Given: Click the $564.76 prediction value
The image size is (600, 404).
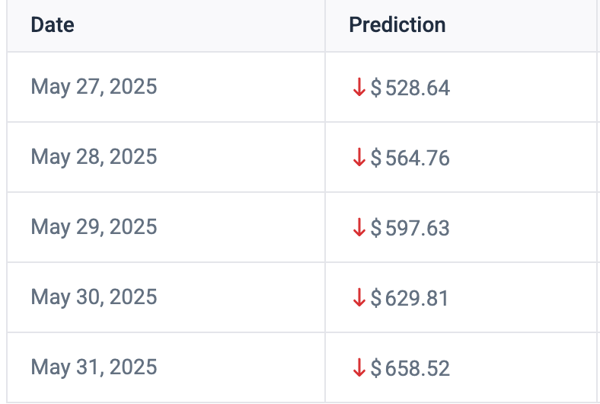Looking at the screenshot, I should [410, 158].
